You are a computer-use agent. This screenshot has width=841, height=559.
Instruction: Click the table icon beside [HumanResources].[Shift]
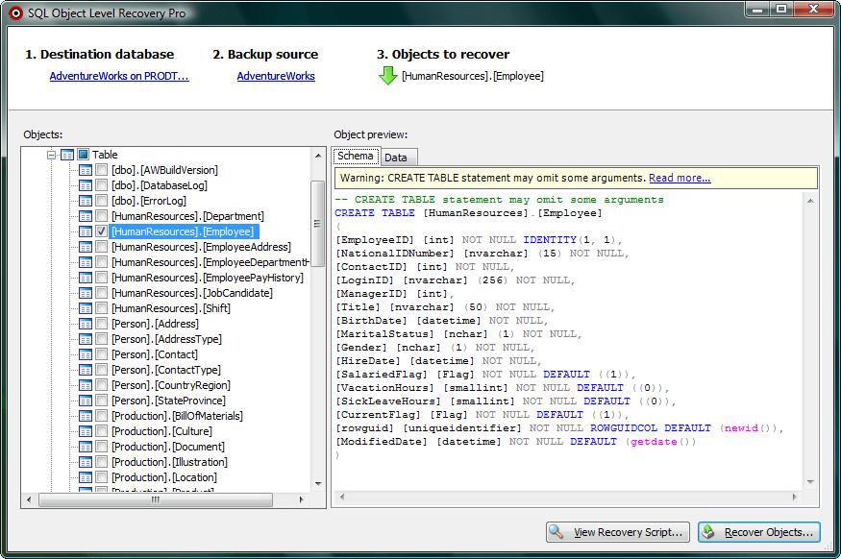pos(86,308)
